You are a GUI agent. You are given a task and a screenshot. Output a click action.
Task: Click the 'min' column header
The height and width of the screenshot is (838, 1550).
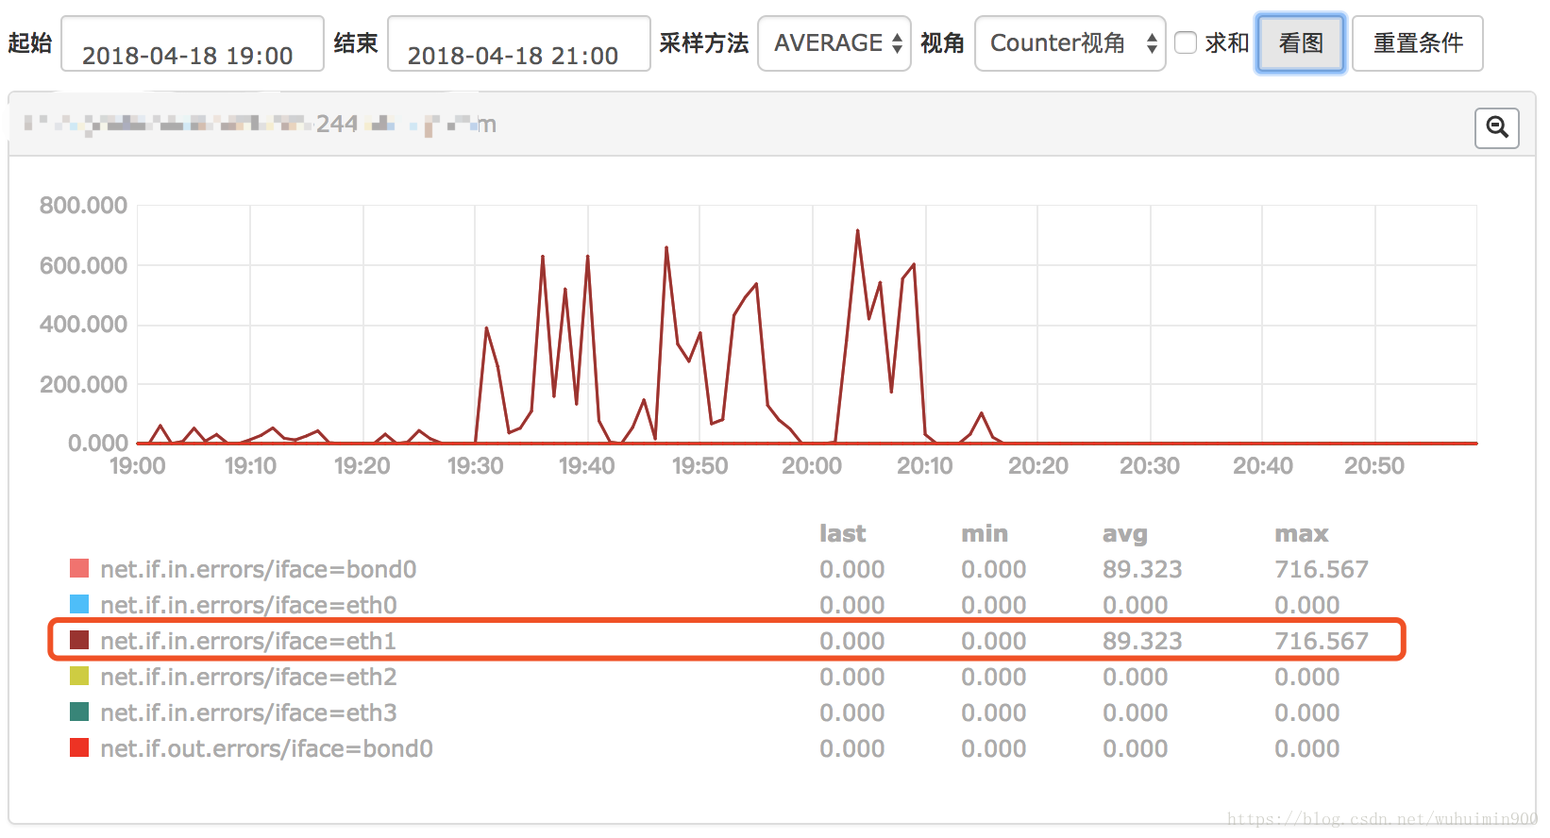(x=985, y=533)
